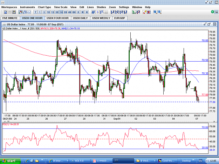Set time scale to tick (T)

pyautogui.click(x=35, y=12)
